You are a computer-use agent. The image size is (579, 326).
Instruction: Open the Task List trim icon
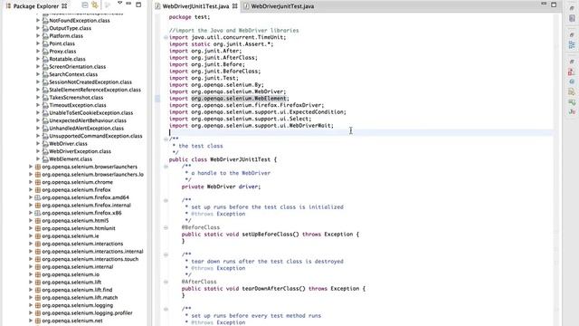(572, 18)
